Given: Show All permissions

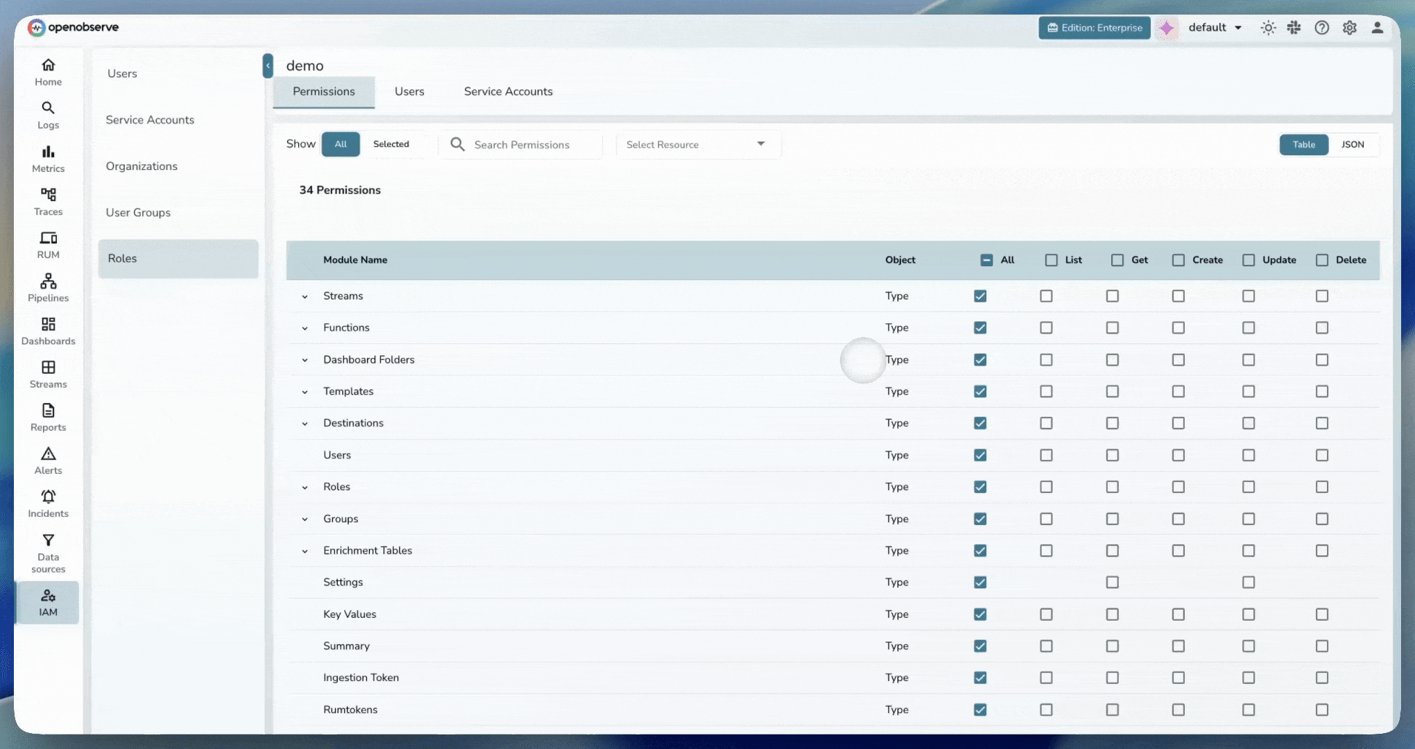Looking at the screenshot, I should [x=341, y=144].
